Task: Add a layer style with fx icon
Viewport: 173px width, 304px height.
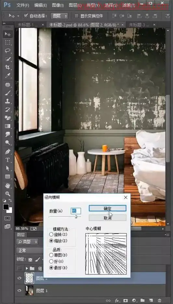Action: pos(117,300)
